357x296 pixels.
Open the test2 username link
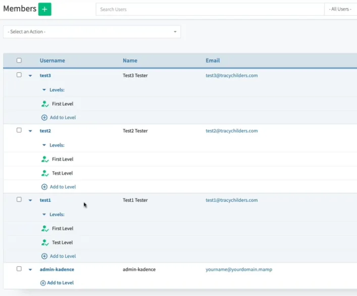(x=45, y=131)
